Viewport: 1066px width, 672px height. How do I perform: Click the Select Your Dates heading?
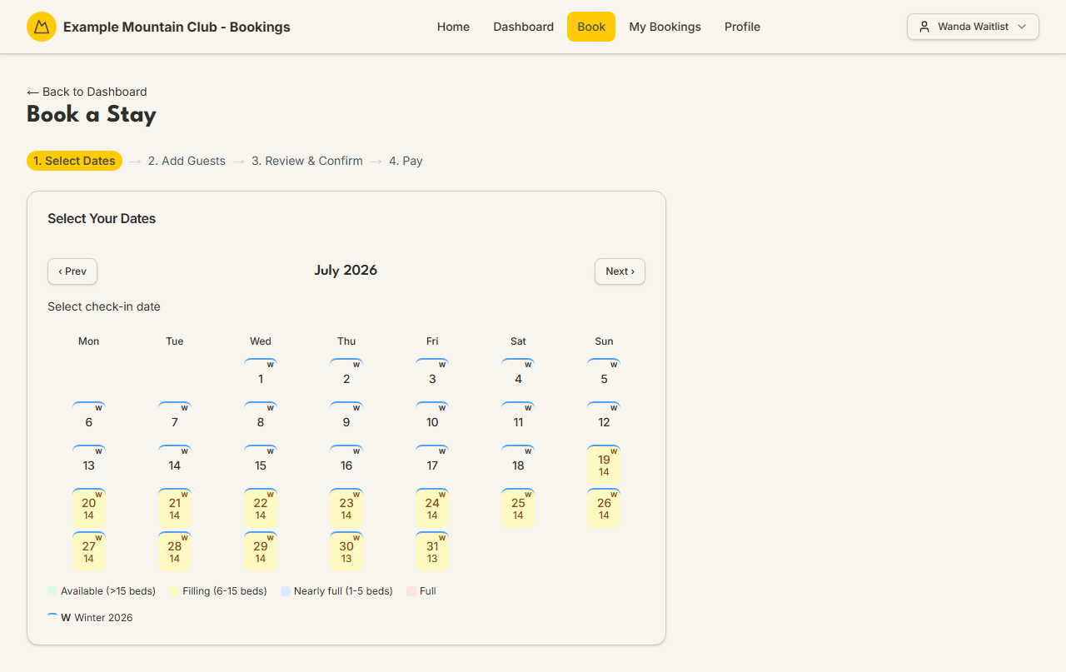coord(102,218)
